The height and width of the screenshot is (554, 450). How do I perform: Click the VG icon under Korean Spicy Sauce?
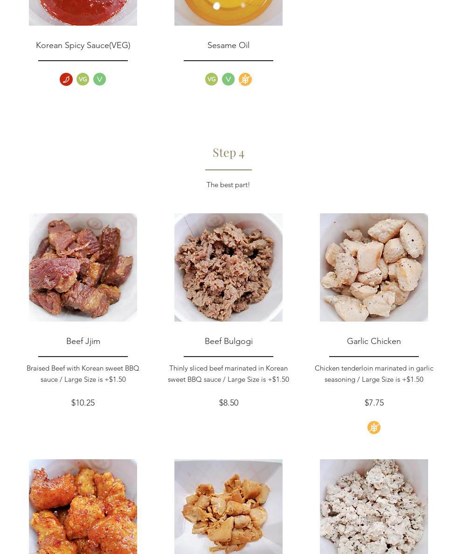(x=83, y=79)
